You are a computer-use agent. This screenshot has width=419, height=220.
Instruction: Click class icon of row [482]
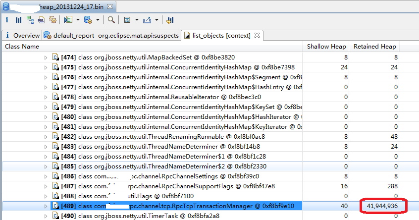55,136
